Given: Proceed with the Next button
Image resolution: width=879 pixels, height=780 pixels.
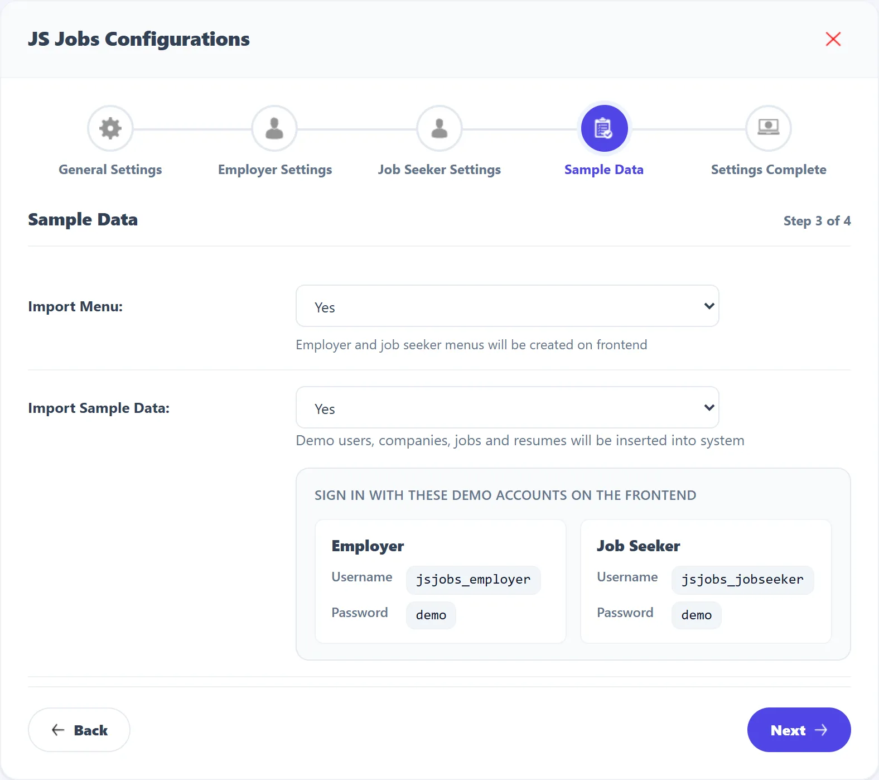Looking at the screenshot, I should click(x=799, y=730).
